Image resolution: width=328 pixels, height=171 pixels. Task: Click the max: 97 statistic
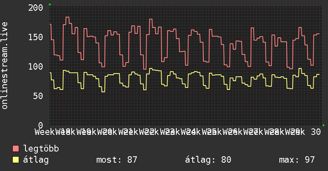297,160
